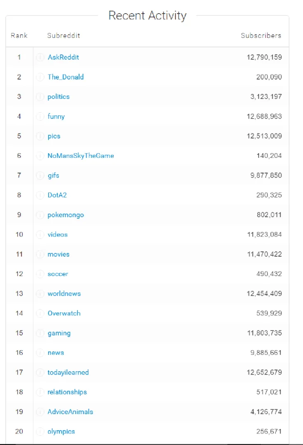Click the info icon beside Overwatch
This screenshot has height=445, width=303.
tap(40, 313)
